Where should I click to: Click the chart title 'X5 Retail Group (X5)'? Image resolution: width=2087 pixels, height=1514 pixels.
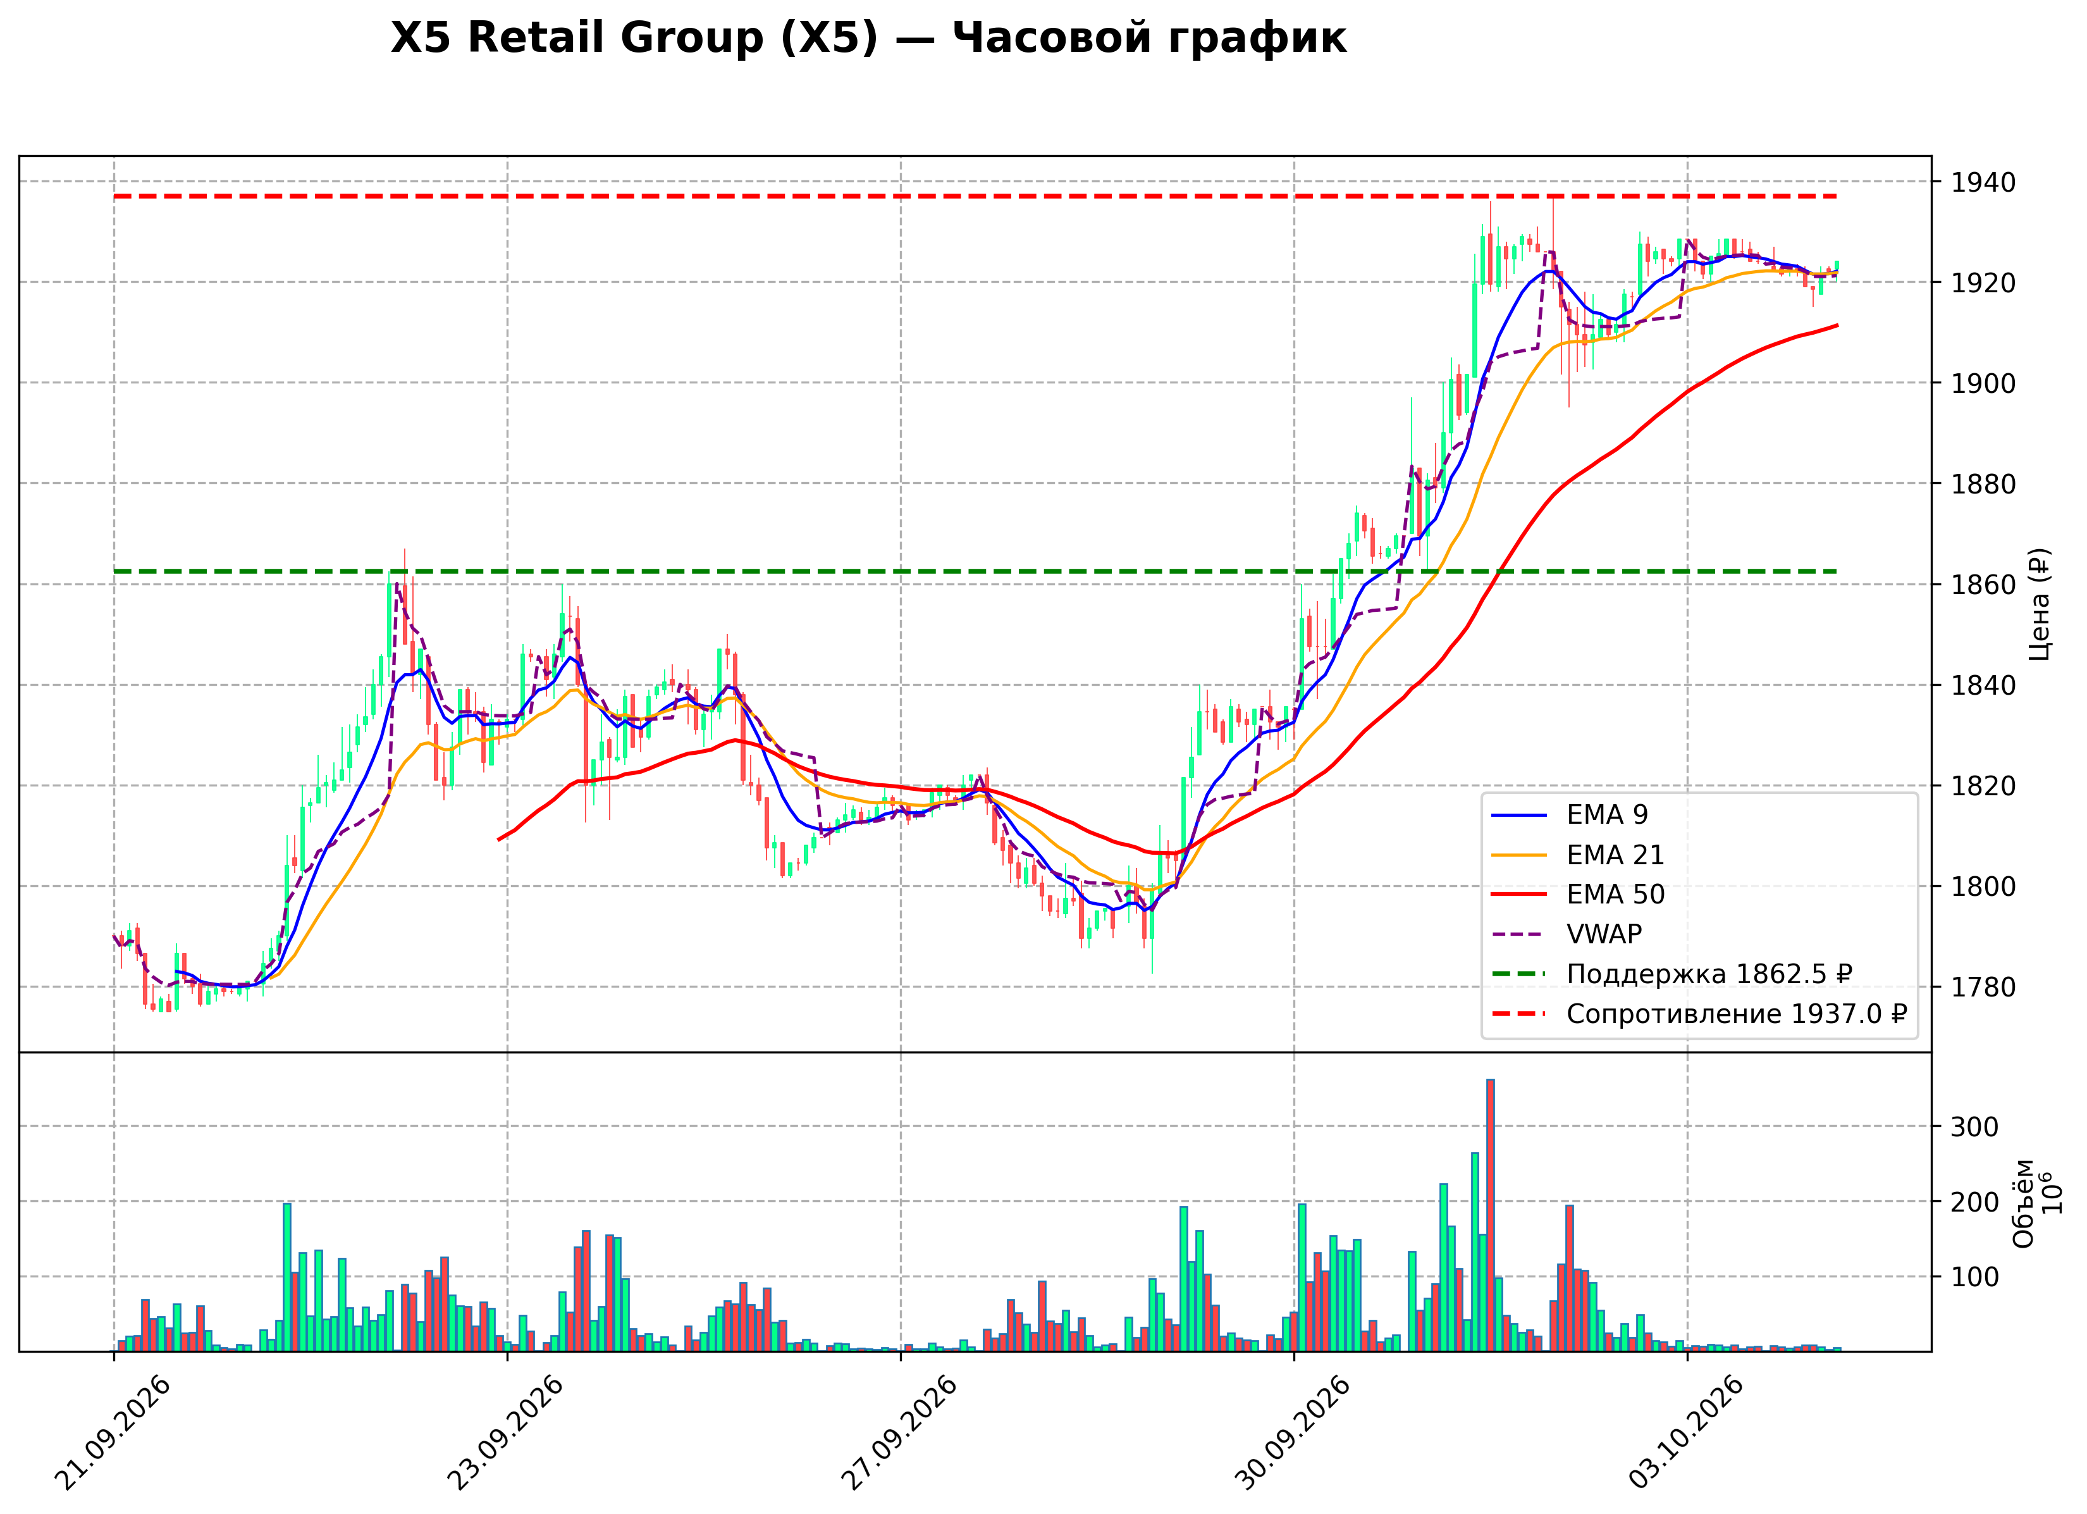pos(635,39)
